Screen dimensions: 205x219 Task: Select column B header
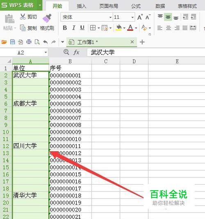tap(70, 61)
